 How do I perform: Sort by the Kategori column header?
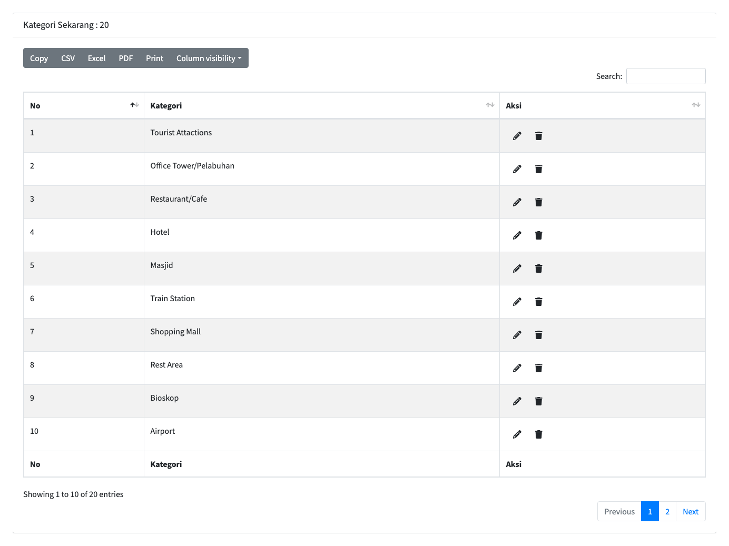point(322,105)
